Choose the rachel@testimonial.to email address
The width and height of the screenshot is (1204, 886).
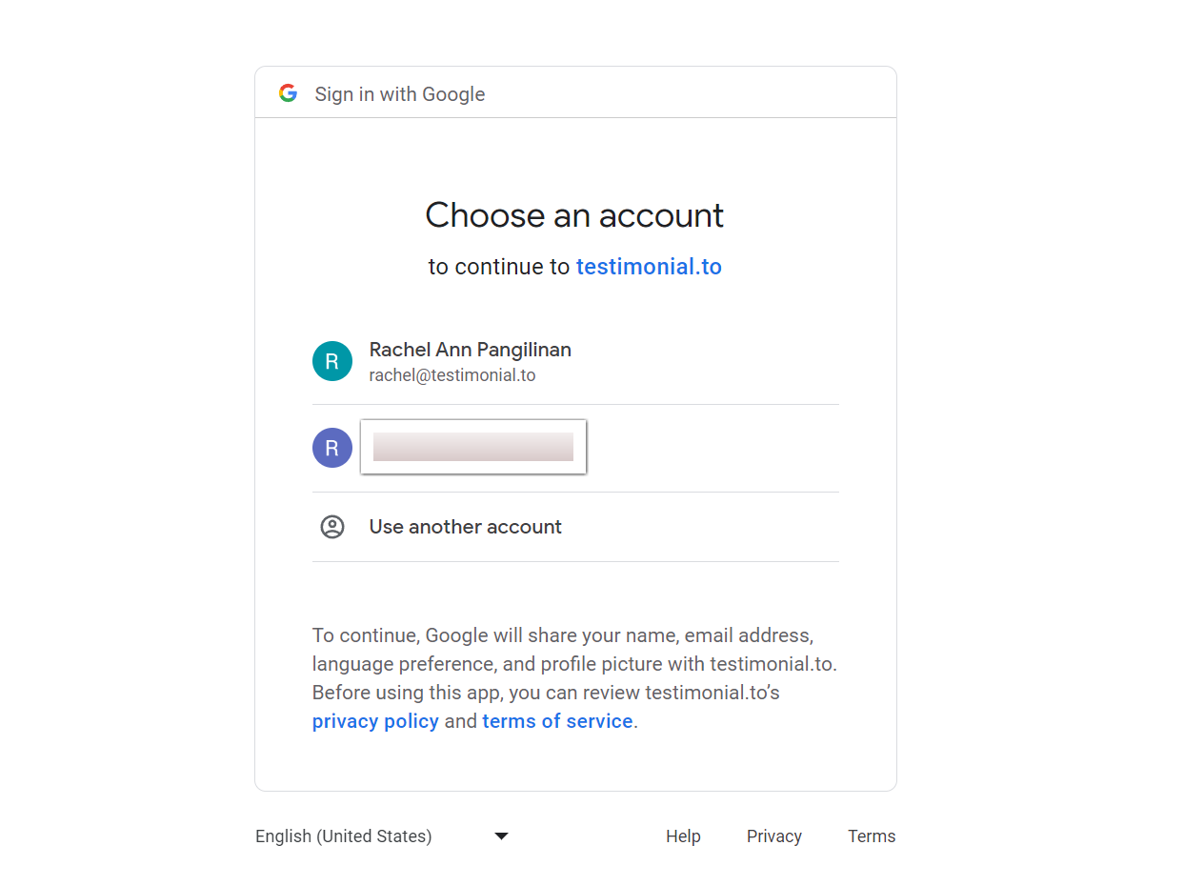[452, 375]
